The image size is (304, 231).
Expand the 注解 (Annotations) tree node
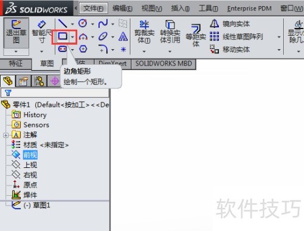pyautogui.click(x=6, y=135)
